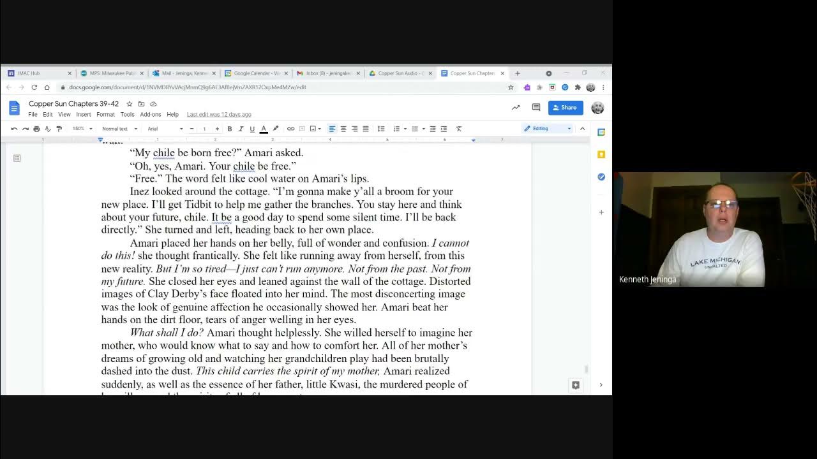Switch to Google Calendar browser tab
Screen dimensions: 817x459
(x=255, y=73)
